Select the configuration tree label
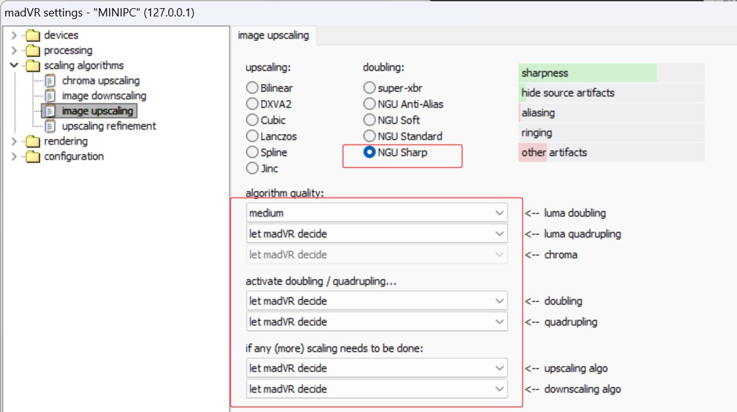 click(x=74, y=157)
